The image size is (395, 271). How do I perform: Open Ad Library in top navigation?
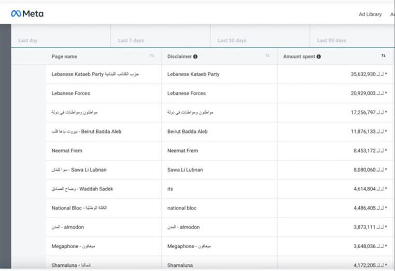pyautogui.click(x=370, y=14)
